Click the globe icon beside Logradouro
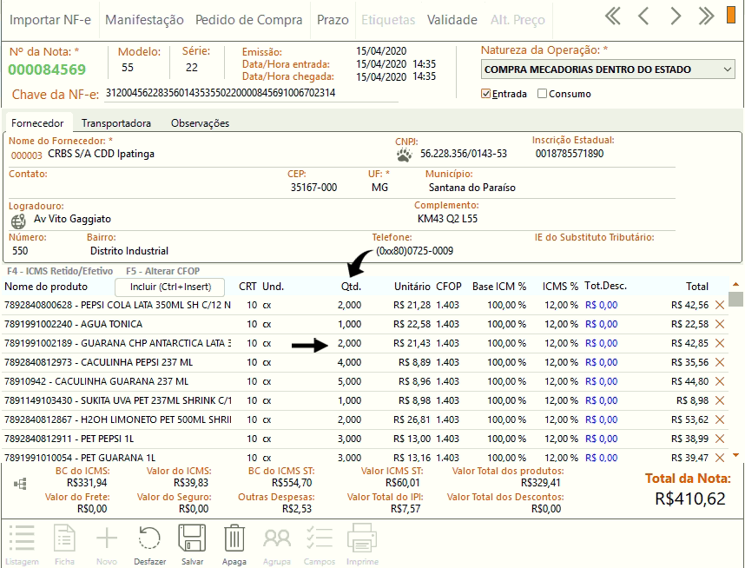 click(18, 221)
